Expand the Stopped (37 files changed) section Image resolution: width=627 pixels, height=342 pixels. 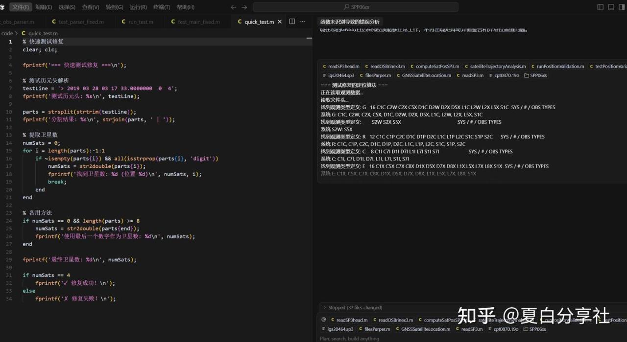352,308
